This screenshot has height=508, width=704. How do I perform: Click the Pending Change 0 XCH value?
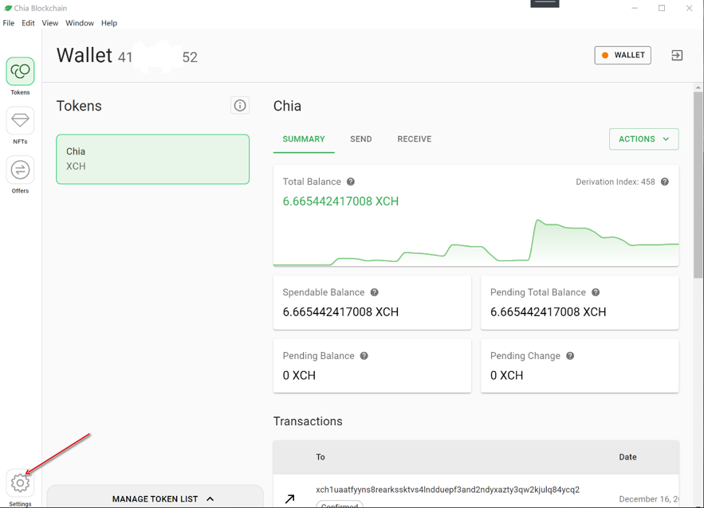coord(506,375)
